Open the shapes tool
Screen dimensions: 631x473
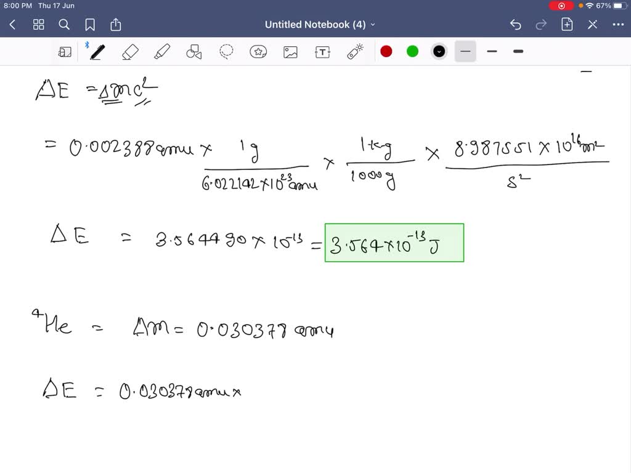tap(194, 52)
